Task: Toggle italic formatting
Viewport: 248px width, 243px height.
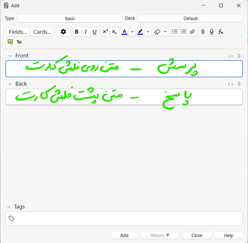Action: click(x=86, y=32)
